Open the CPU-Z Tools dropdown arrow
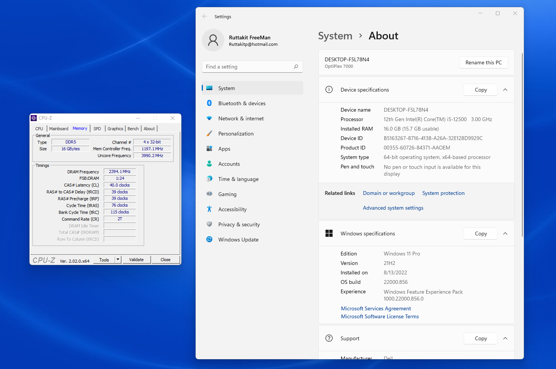Screen dimensions: 556x369 118,260
